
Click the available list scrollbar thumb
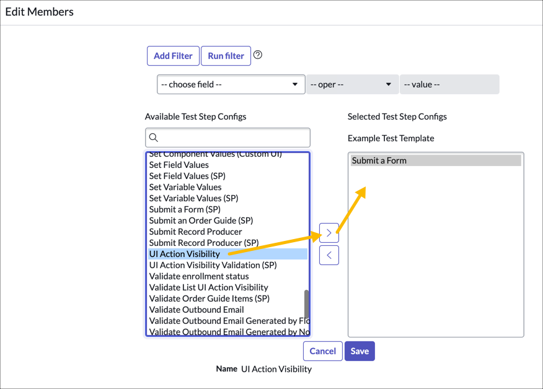(x=306, y=304)
